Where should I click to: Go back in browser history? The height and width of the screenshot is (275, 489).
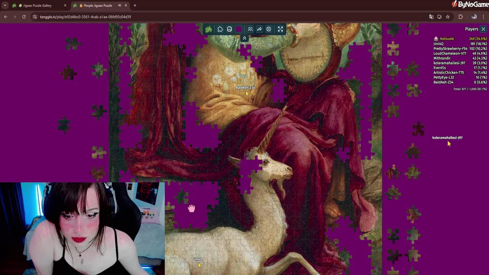[x=5, y=17]
